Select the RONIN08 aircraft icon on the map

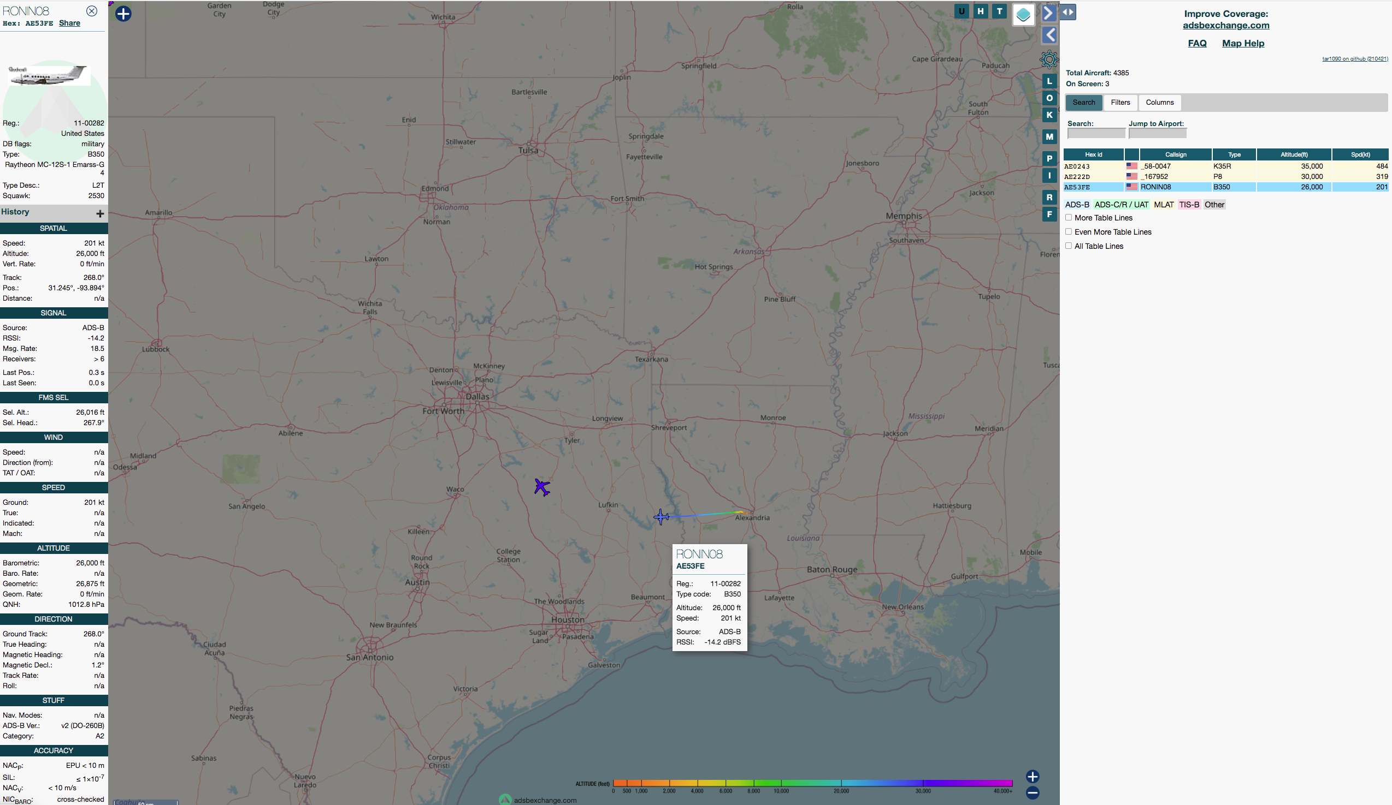[661, 517]
